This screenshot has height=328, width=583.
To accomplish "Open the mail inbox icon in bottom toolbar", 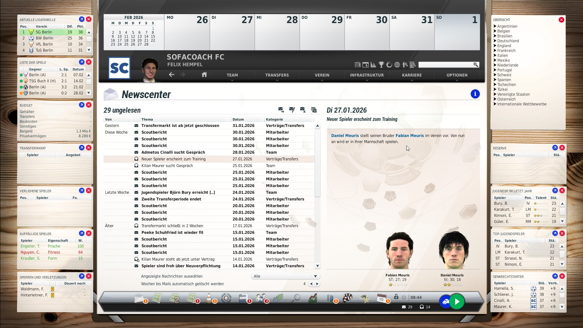I will (x=139, y=298).
